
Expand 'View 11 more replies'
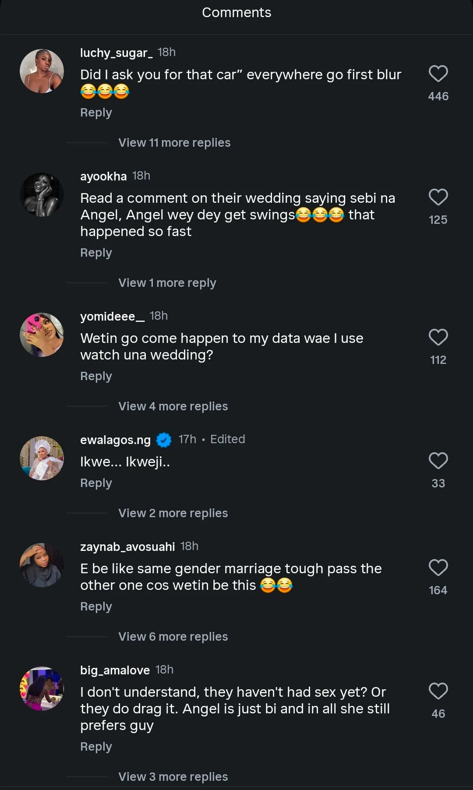174,143
